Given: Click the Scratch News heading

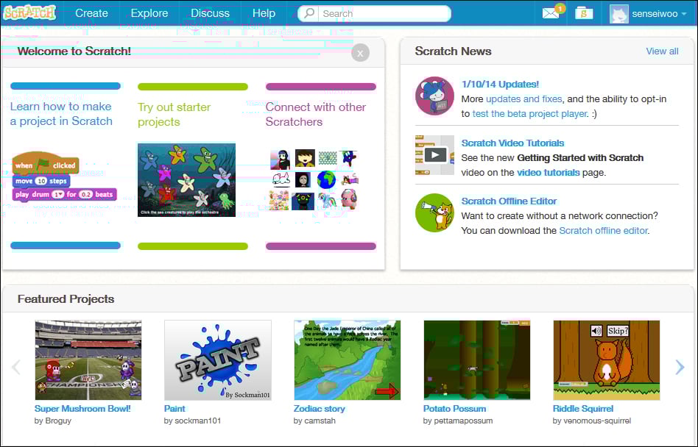Looking at the screenshot, I should click(x=453, y=51).
